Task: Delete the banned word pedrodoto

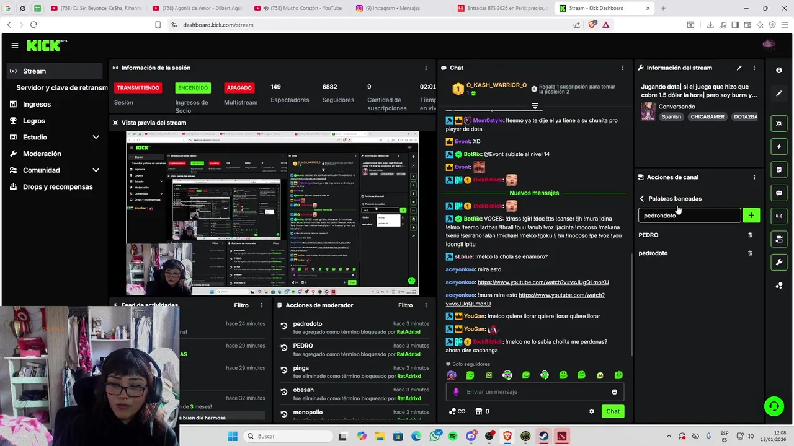Action: [x=750, y=253]
